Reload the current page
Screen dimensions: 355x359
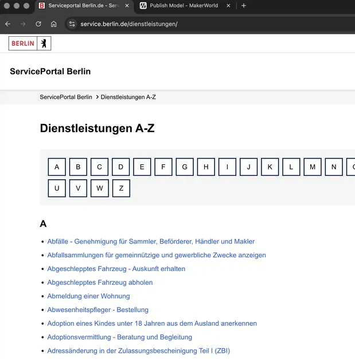click(x=38, y=24)
